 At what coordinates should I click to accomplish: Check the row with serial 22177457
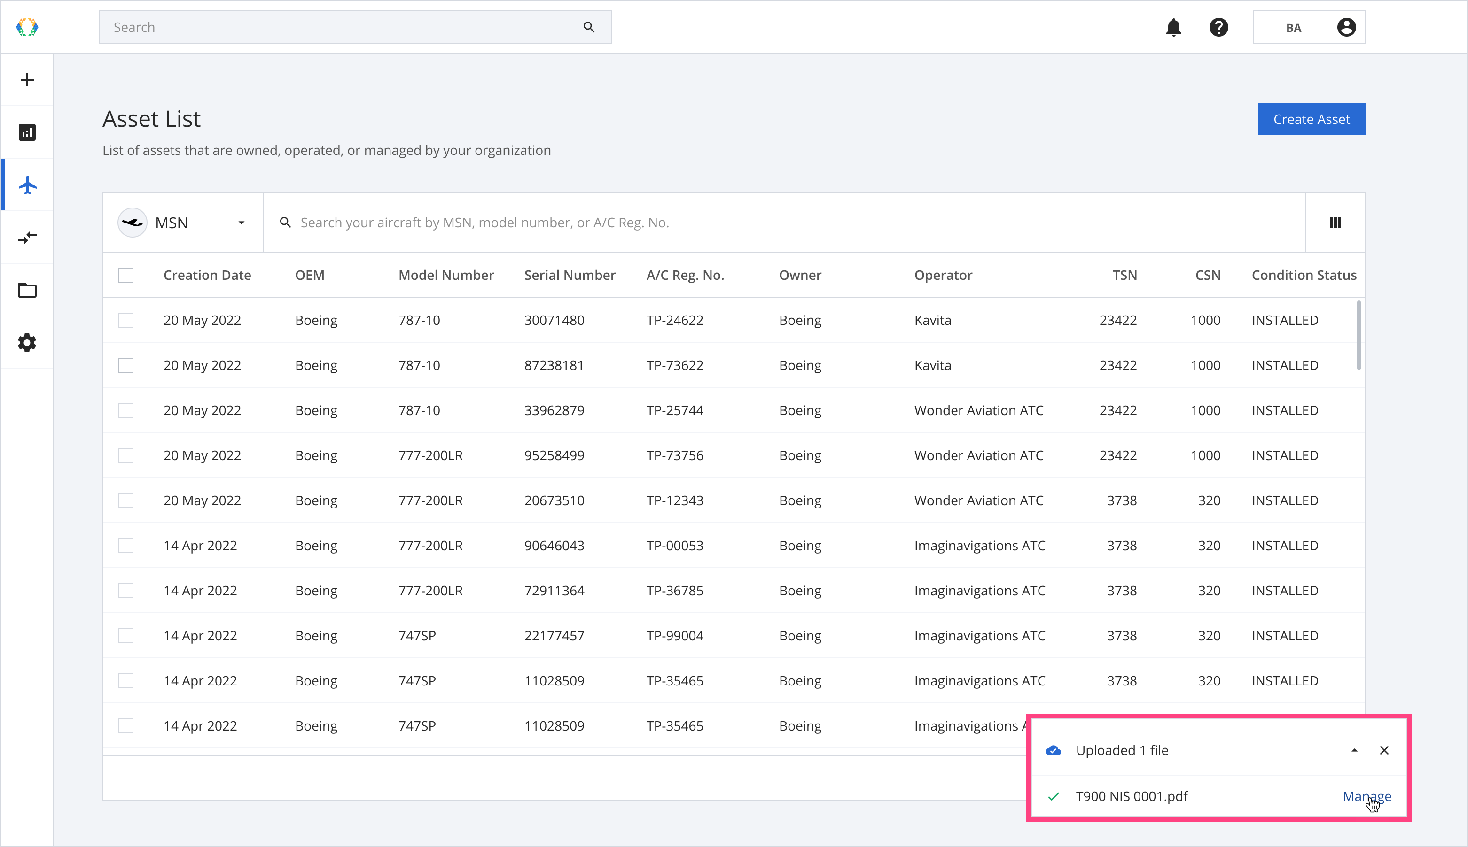(x=126, y=636)
